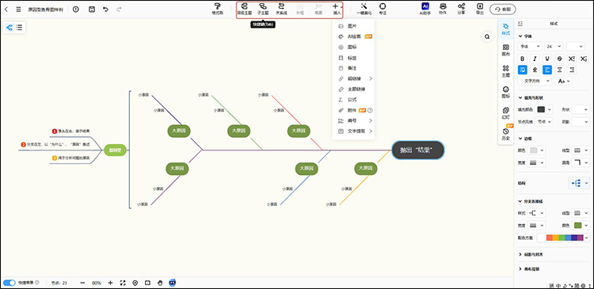Pick the gray border color swatch
The image size is (594, 289).
point(533,150)
